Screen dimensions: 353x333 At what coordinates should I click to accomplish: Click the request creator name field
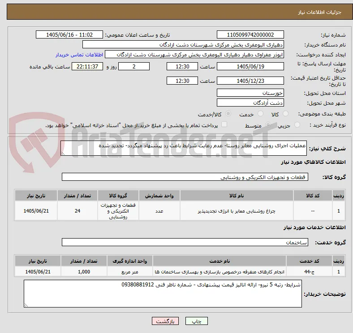pos(194,55)
